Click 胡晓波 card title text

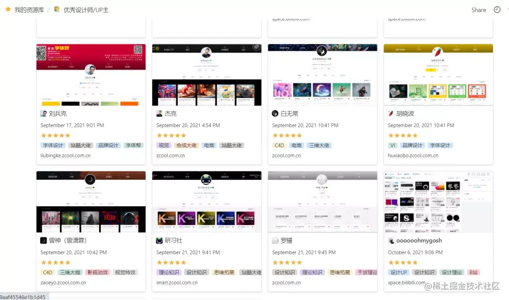point(405,114)
